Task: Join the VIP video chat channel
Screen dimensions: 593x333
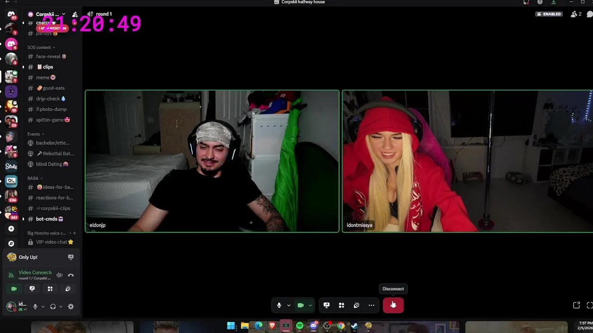Action: click(51, 242)
